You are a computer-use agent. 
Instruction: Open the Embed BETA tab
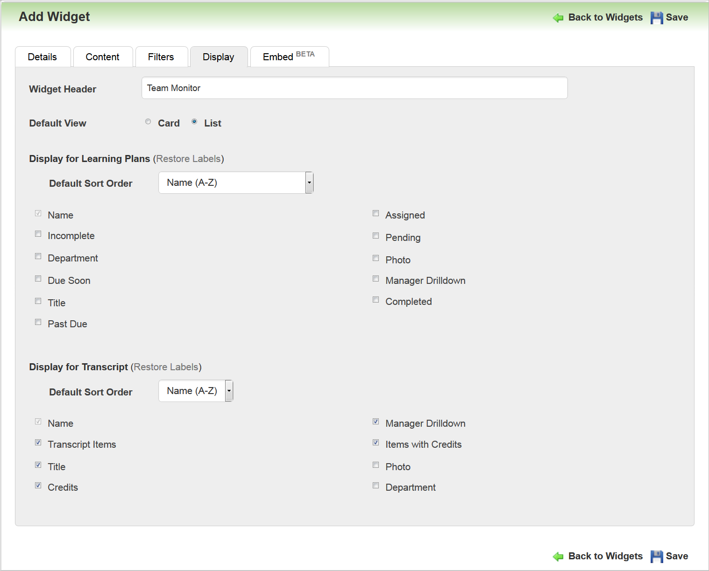click(x=290, y=57)
